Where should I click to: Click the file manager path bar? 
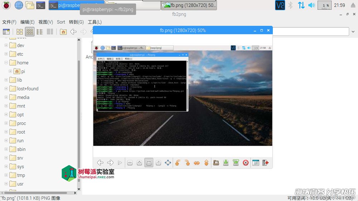coord(311,32)
